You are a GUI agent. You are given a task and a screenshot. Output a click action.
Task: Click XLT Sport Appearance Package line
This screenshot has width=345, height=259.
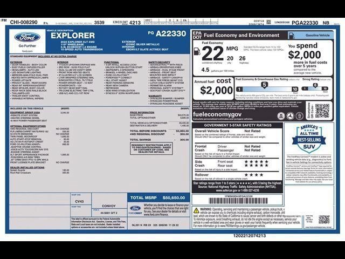point(39,155)
